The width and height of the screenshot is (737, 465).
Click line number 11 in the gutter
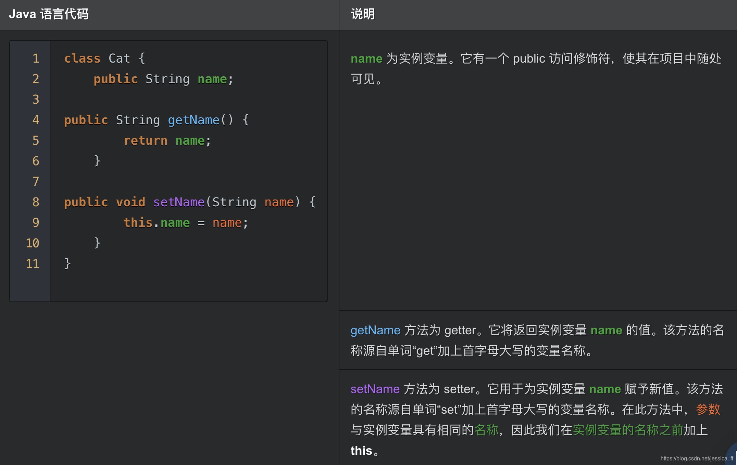click(x=33, y=263)
